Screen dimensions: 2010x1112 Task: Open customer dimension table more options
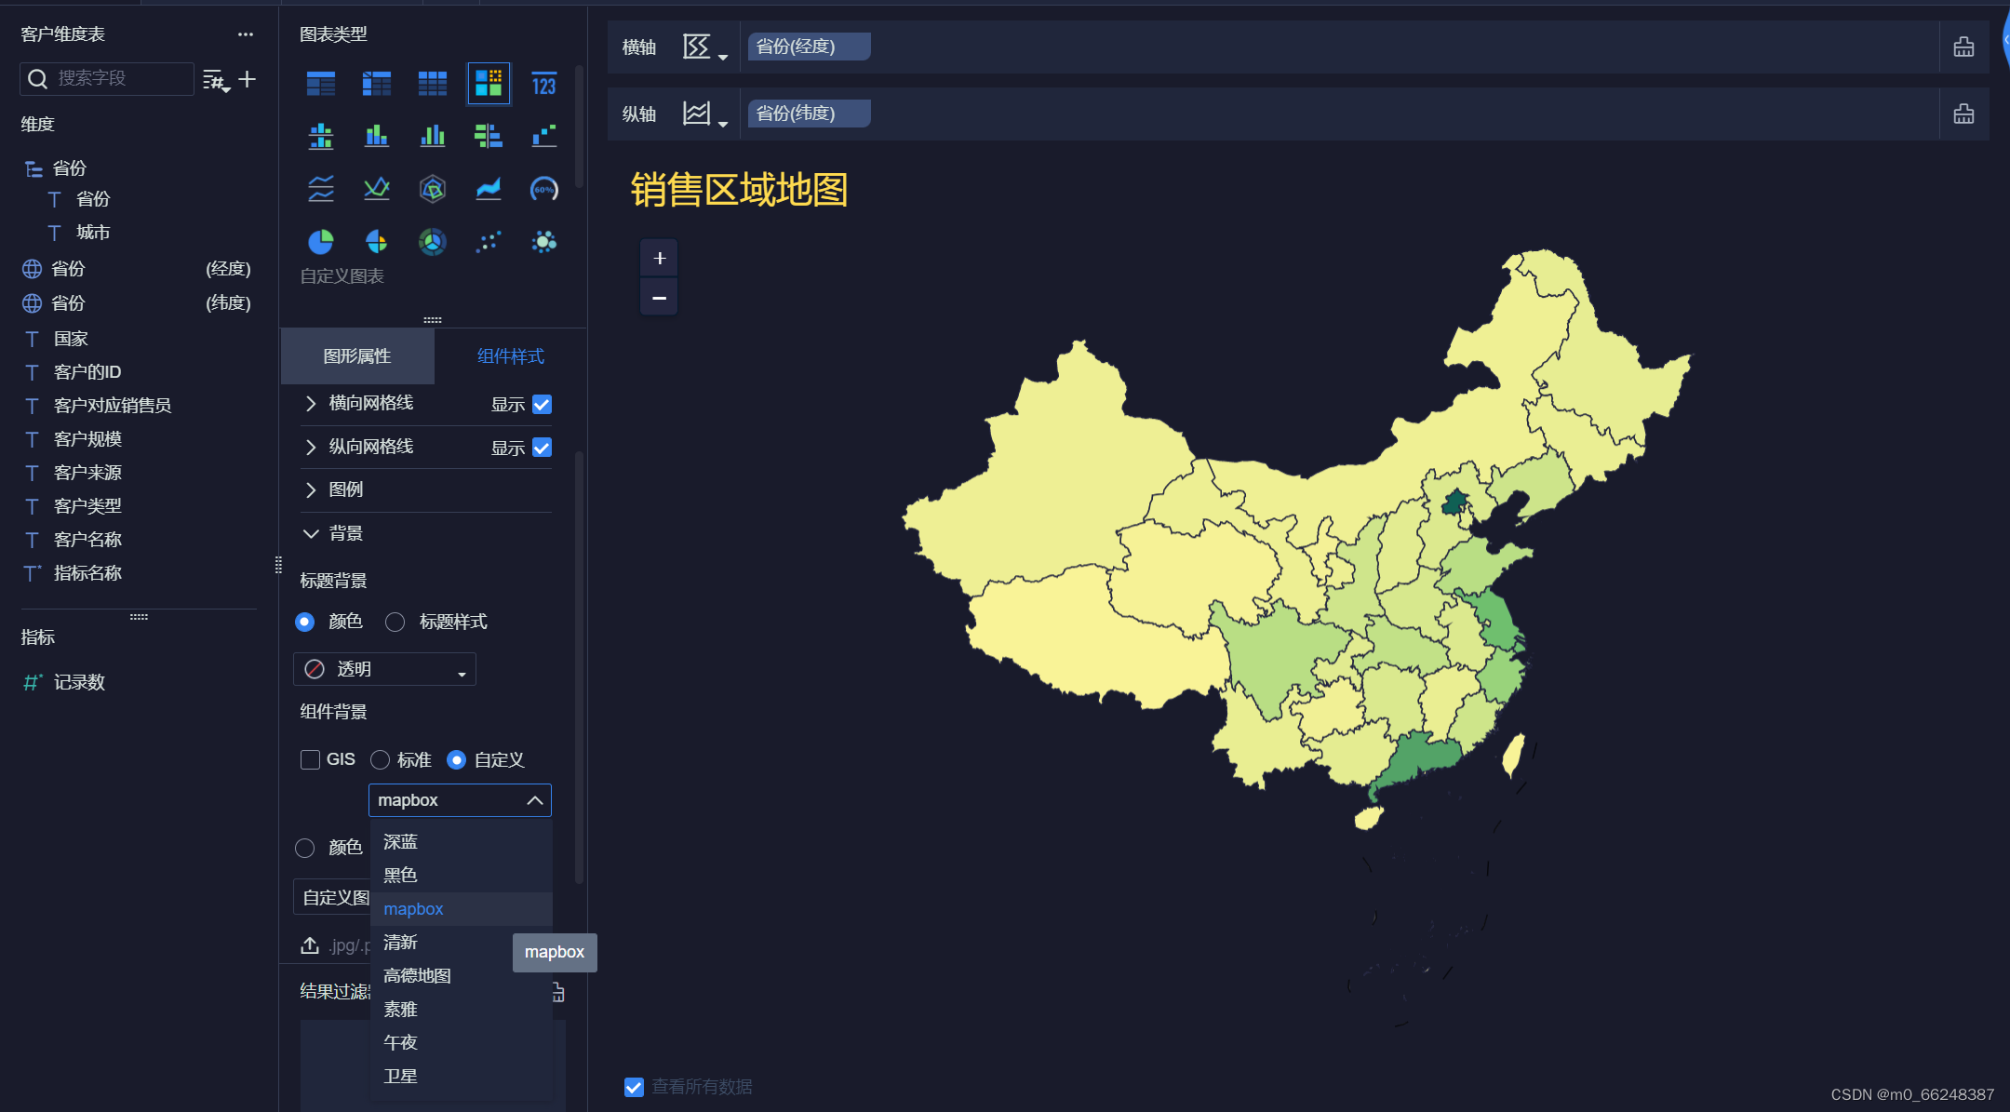pos(246,34)
